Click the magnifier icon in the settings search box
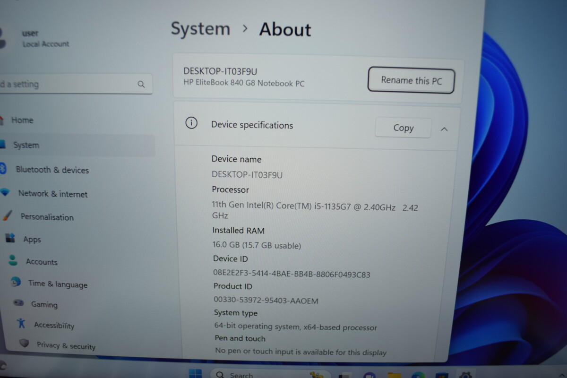 pos(141,85)
